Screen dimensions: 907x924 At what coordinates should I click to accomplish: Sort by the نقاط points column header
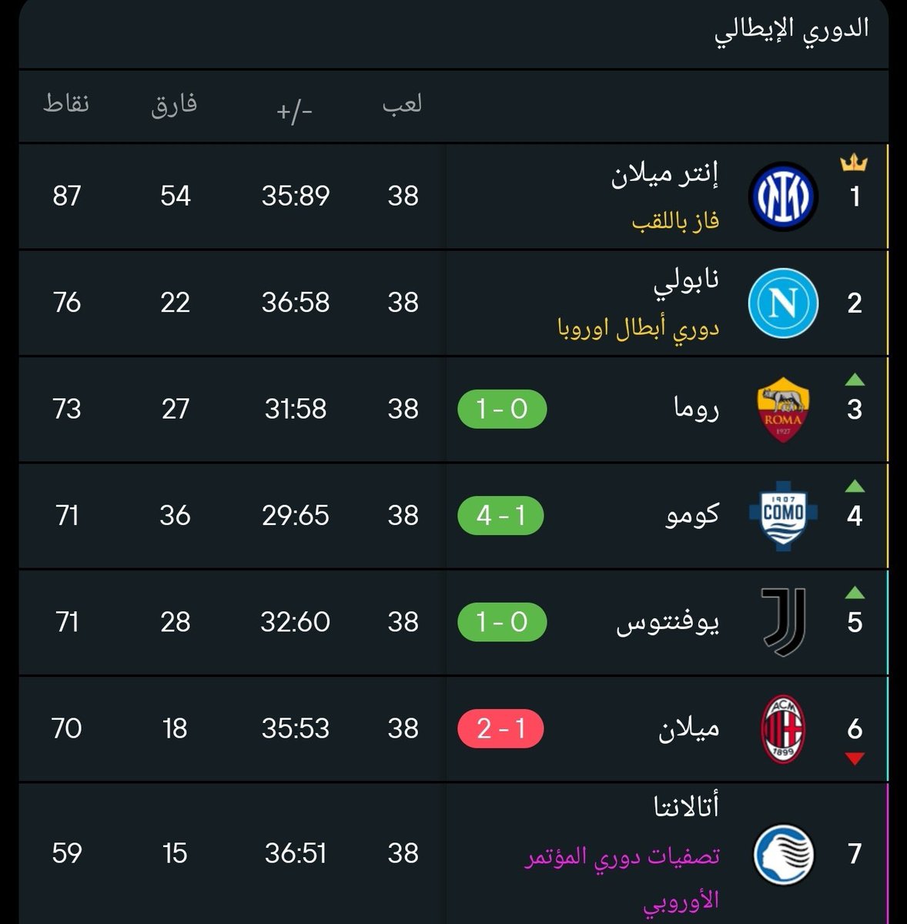[x=66, y=104]
